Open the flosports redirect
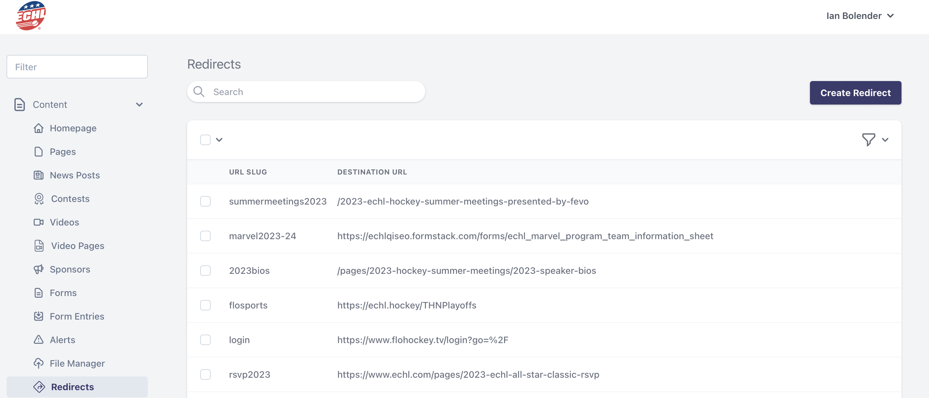The width and height of the screenshot is (929, 398). (x=248, y=305)
